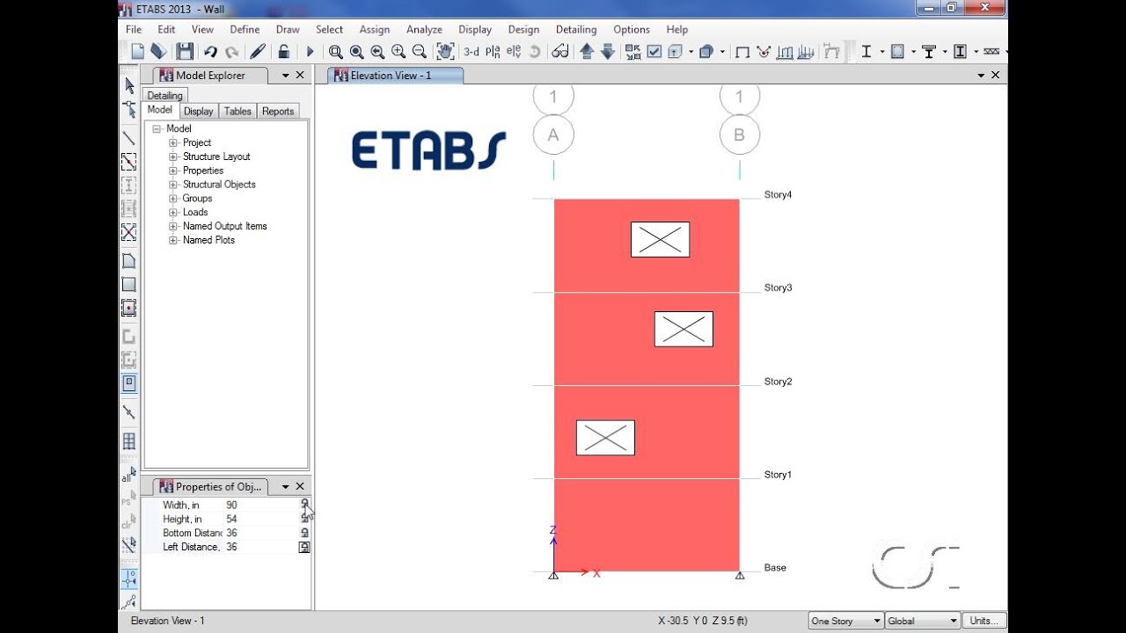
Task: Click the steel joist design icon
Action: (991, 52)
